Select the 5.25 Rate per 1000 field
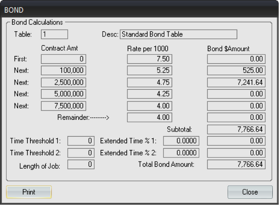This screenshot has height=205, width=279. 150,71
